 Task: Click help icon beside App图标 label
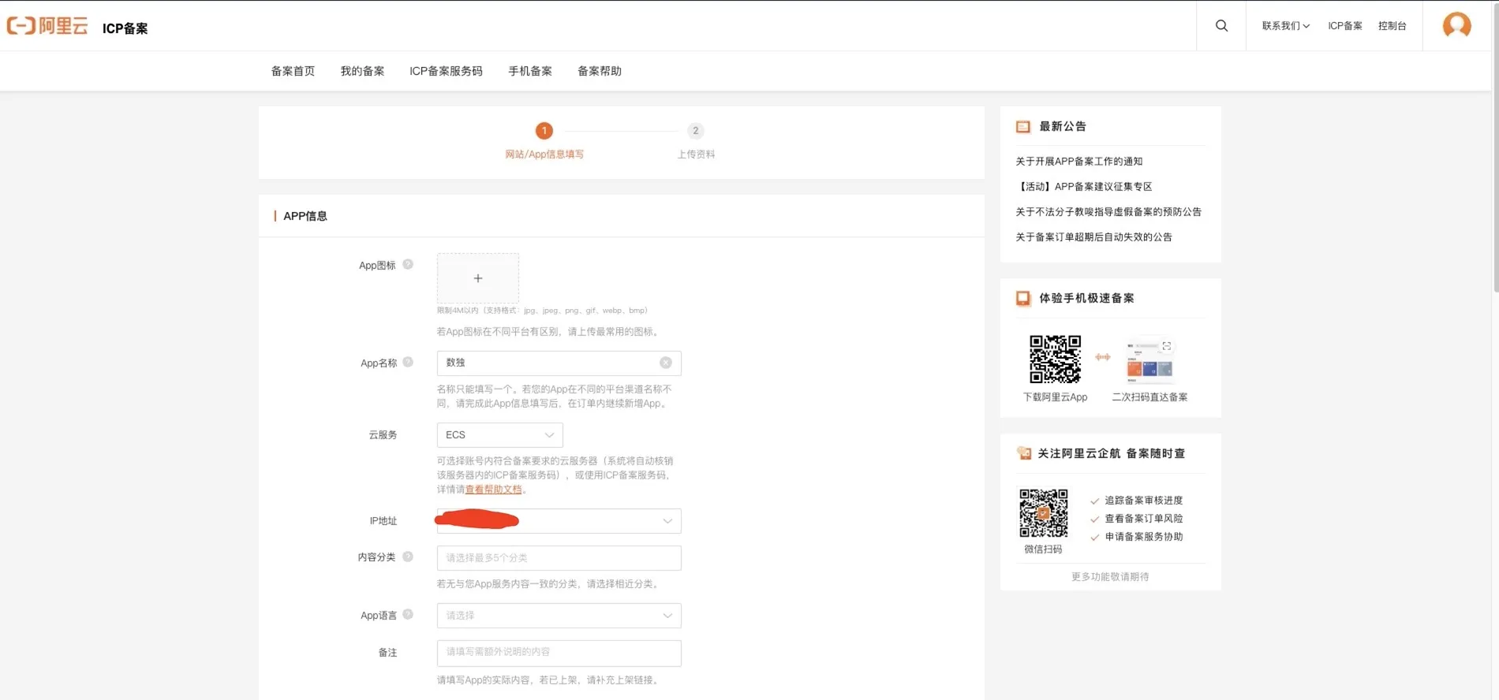tap(408, 265)
